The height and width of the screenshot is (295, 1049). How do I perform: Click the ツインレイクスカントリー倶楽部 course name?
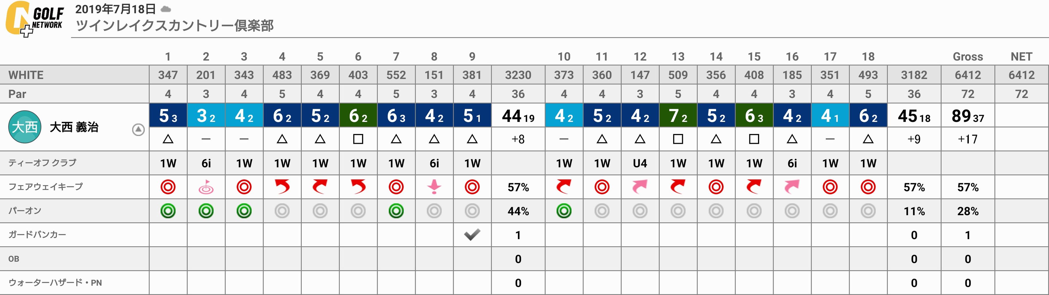tap(175, 26)
